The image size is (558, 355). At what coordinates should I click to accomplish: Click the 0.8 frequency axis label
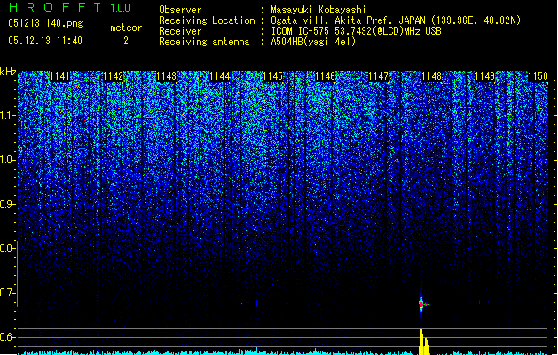7,248
